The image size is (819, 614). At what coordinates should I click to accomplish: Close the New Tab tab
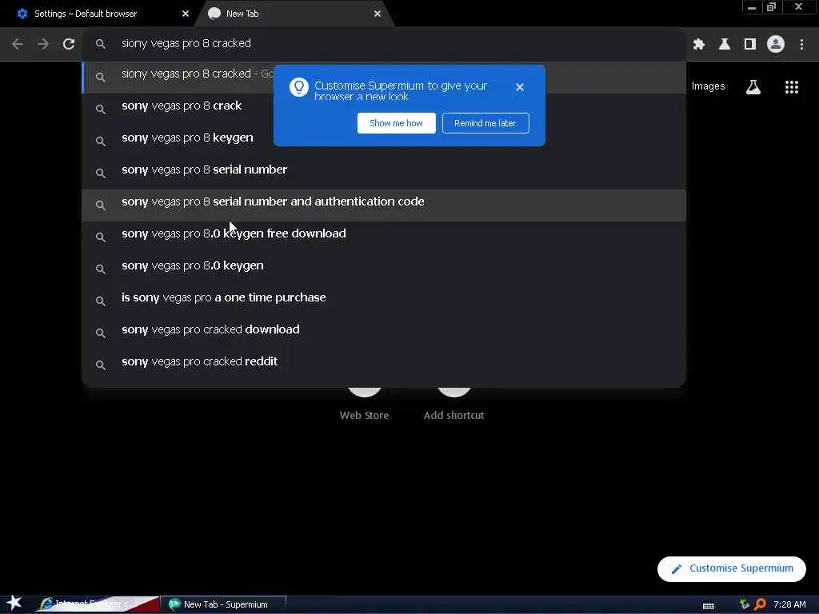coord(378,14)
